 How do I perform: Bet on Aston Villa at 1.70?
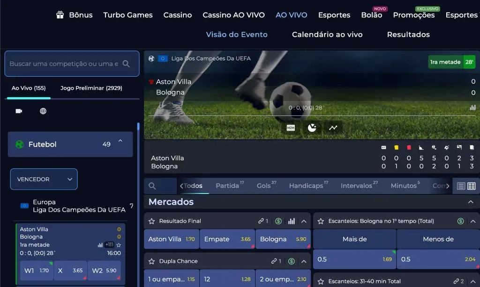pyautogui.click(x=172, y=239)
